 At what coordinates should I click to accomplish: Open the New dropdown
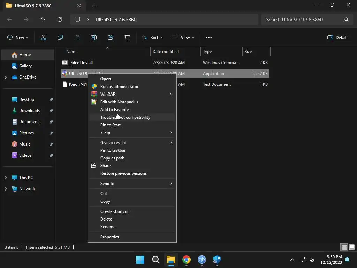[x=18, y=38]
